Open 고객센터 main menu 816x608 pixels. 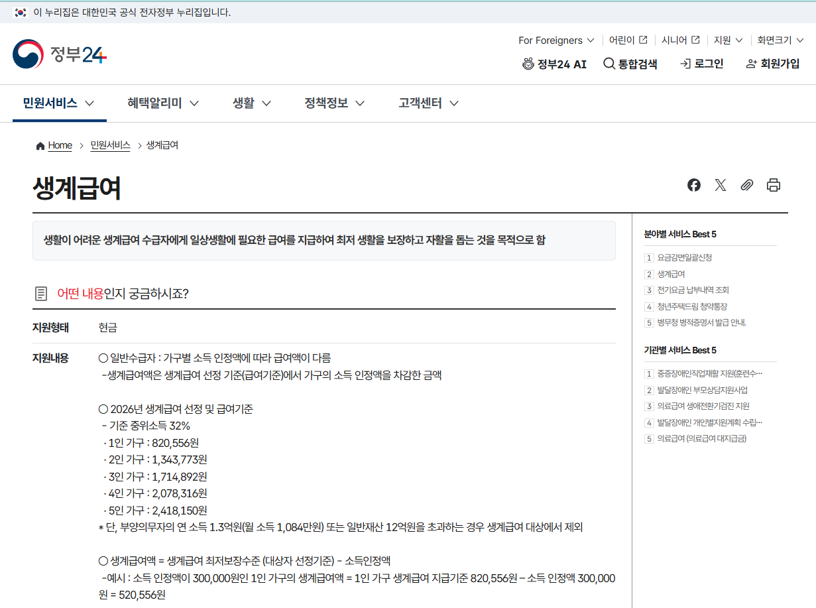click(429, 103)
